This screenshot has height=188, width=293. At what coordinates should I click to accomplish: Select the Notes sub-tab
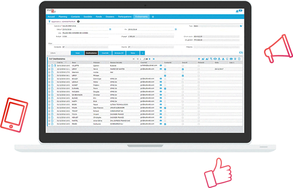point(133,53)
